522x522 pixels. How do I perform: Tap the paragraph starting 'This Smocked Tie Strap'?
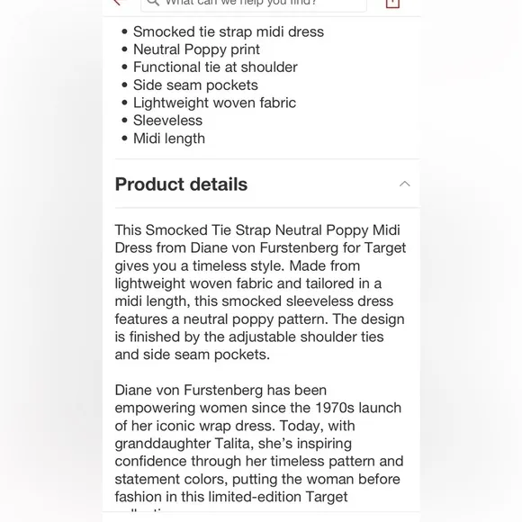click(x=260, y=292)
